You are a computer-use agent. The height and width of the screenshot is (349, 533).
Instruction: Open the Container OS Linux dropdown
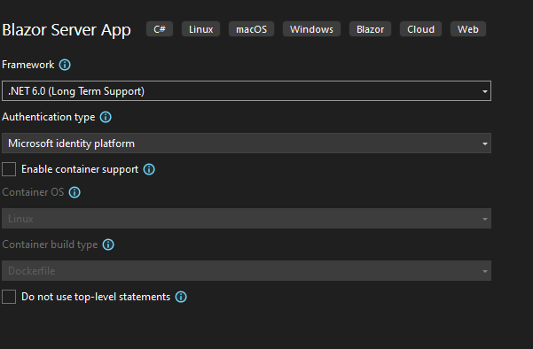point(247,218)
